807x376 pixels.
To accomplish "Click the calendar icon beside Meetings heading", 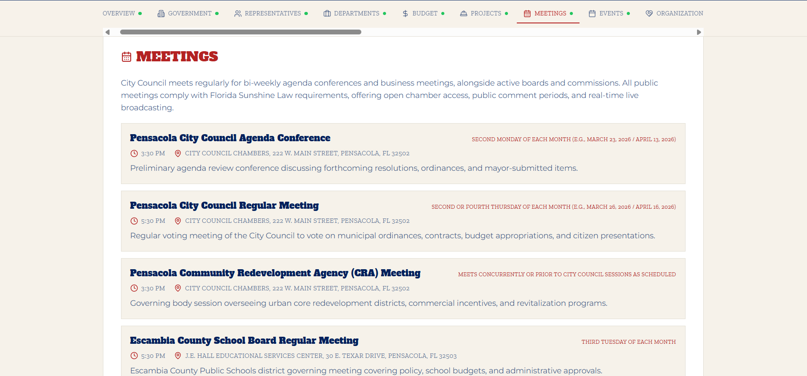I will click(x=126, y=56).
